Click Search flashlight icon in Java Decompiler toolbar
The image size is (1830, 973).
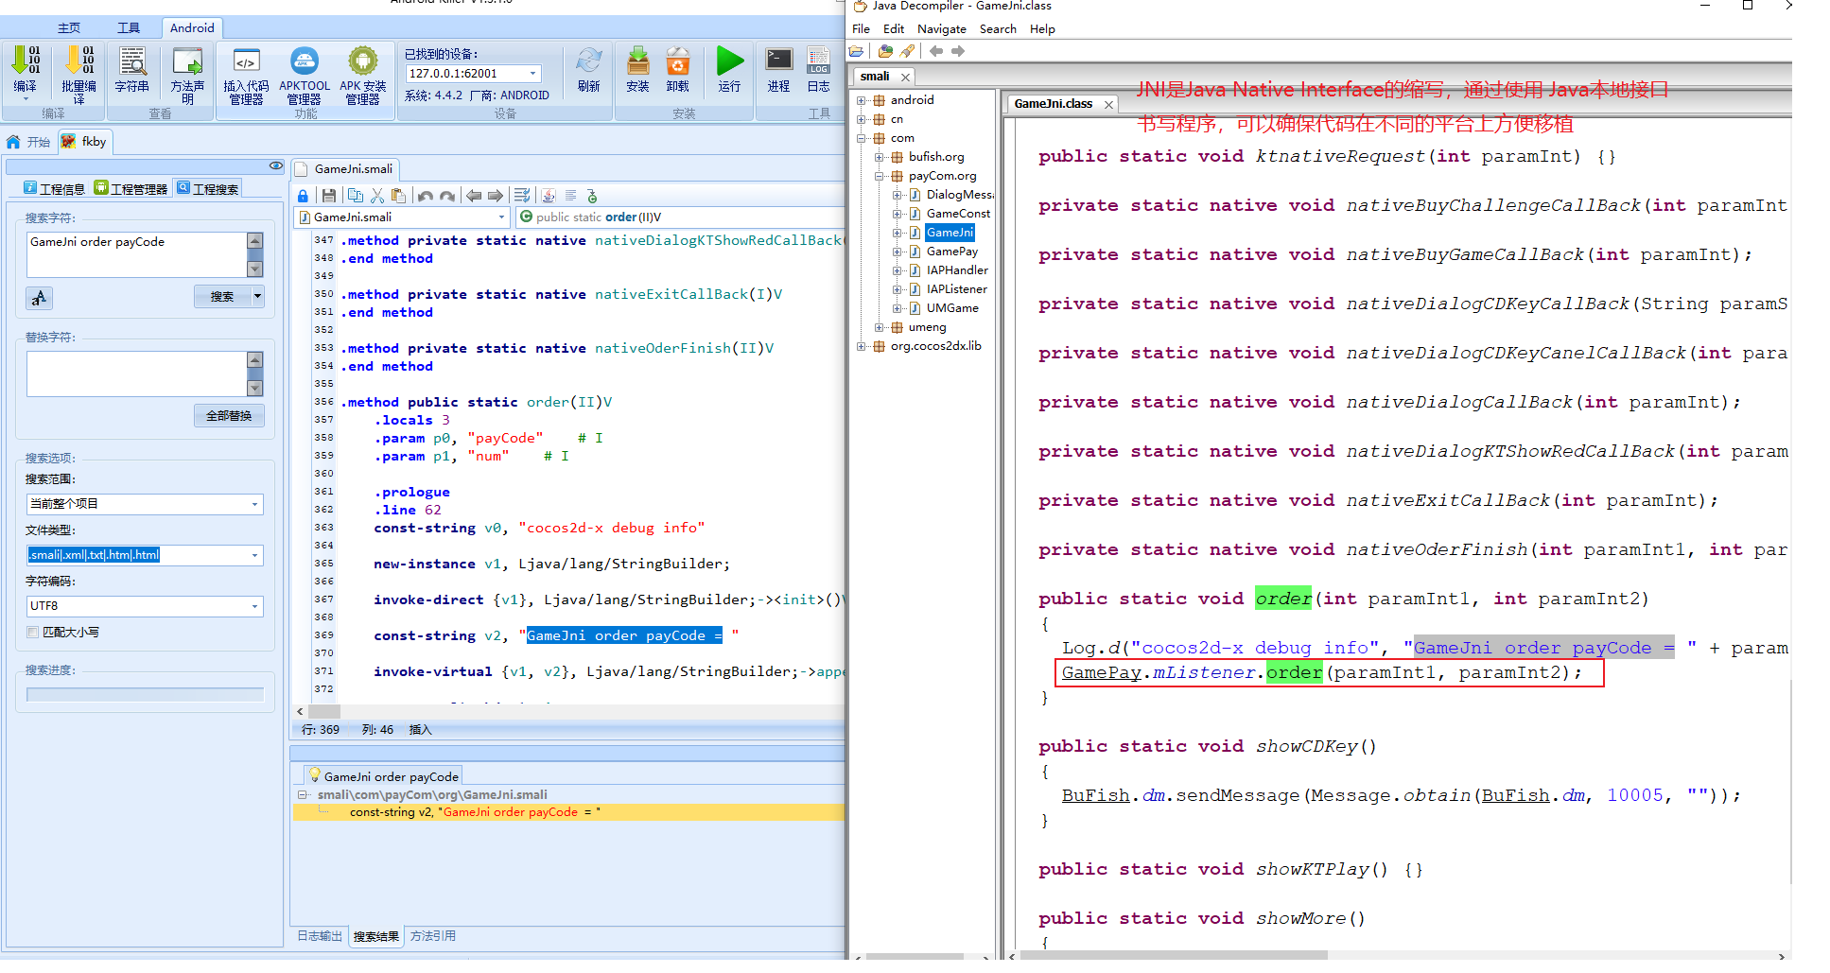tap(908, 51)
